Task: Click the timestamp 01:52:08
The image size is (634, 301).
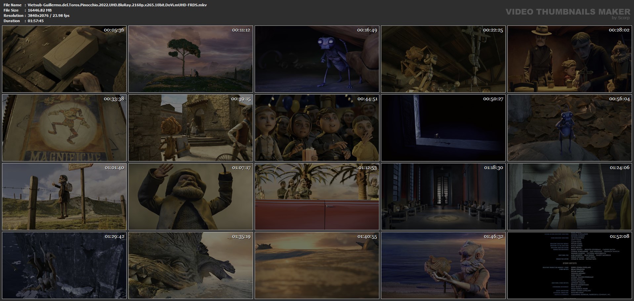Action: pyautogui.click(x=619, y=236)
